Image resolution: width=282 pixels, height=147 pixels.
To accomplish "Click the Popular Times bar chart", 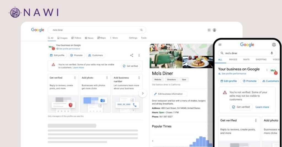I will click(x=200, y=142).
